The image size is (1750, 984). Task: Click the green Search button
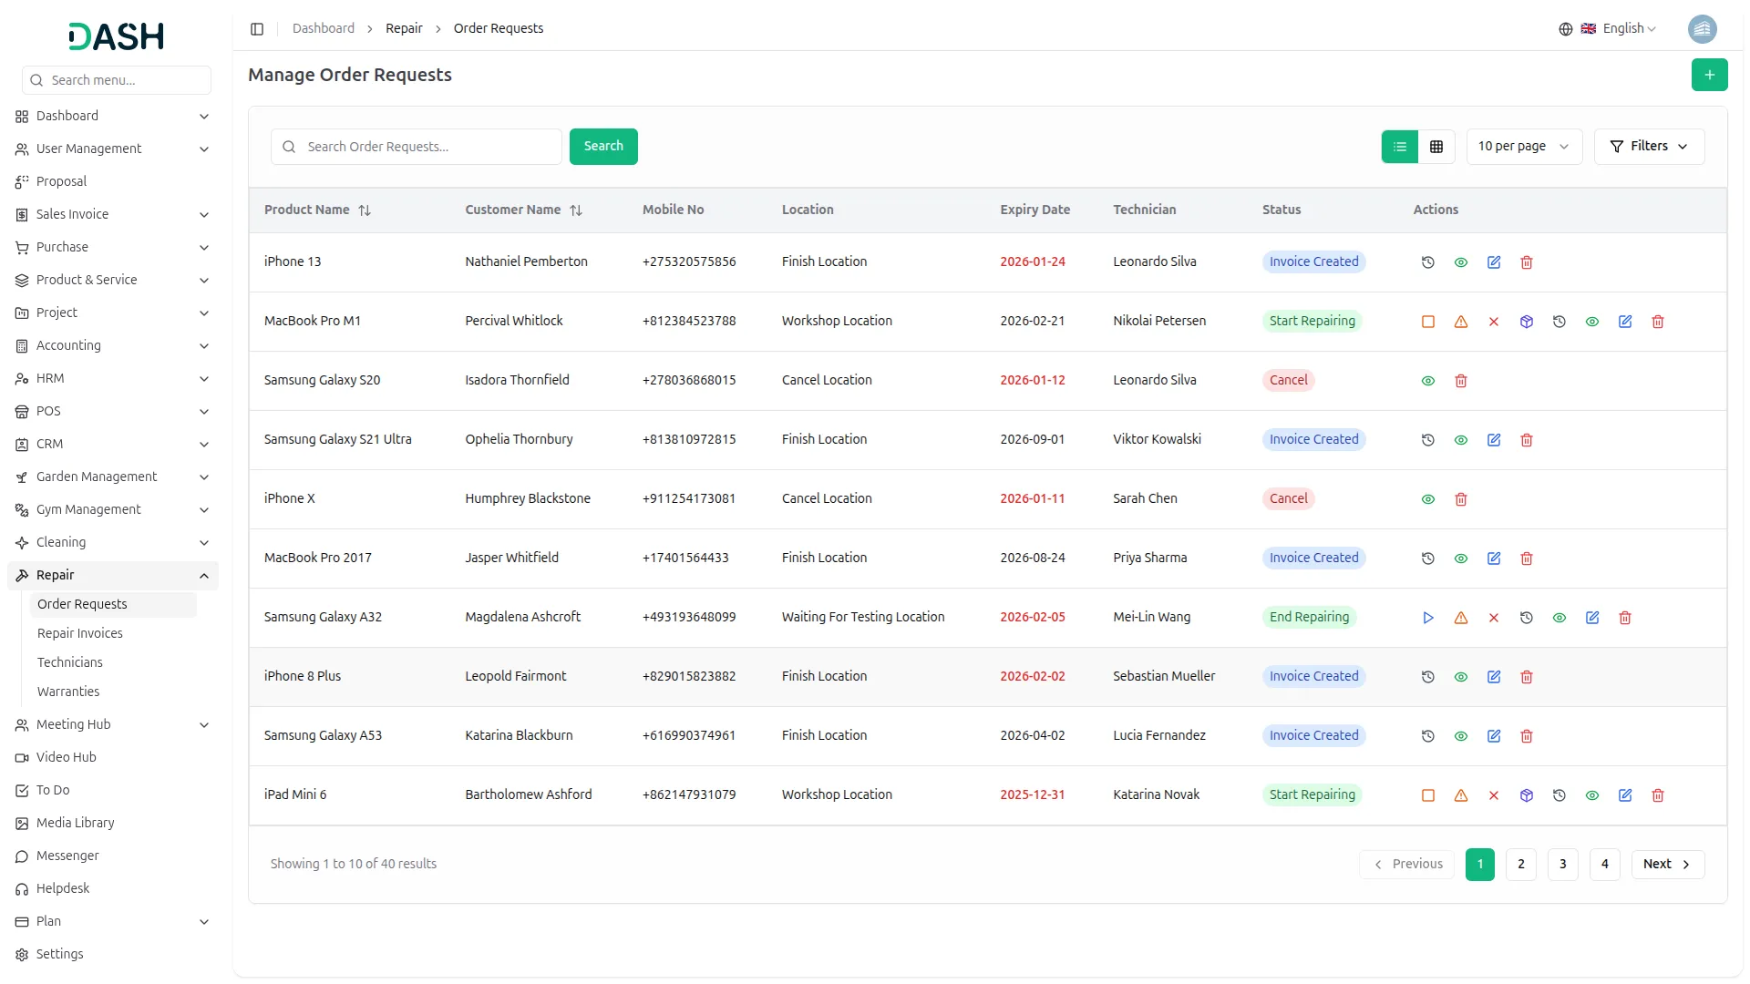click(x=603, y=147)
